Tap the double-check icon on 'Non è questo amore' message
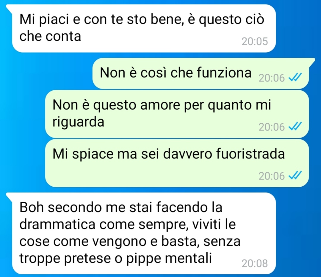321x277 pixels. pyautogui.click(x=295, y=126)
